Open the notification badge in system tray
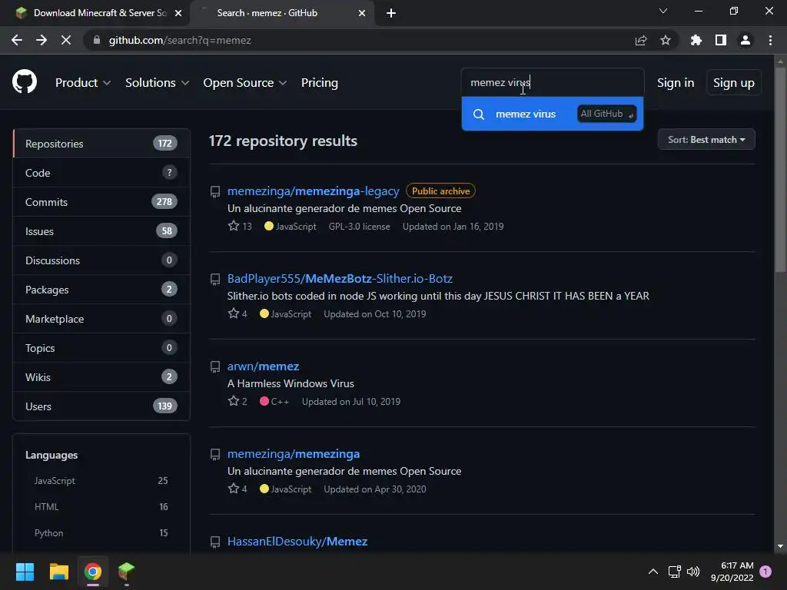Viewport: 787px width, 590px height. [x=765, y=572]
